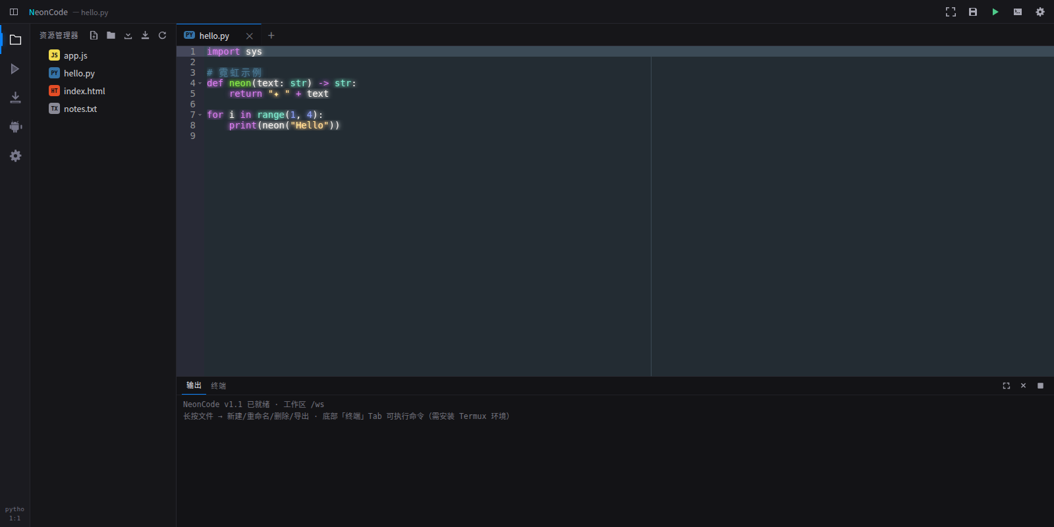This screenshot has height=527, width=1054.
Task: Open Run panel in activity bar
Action: [15, 69]
